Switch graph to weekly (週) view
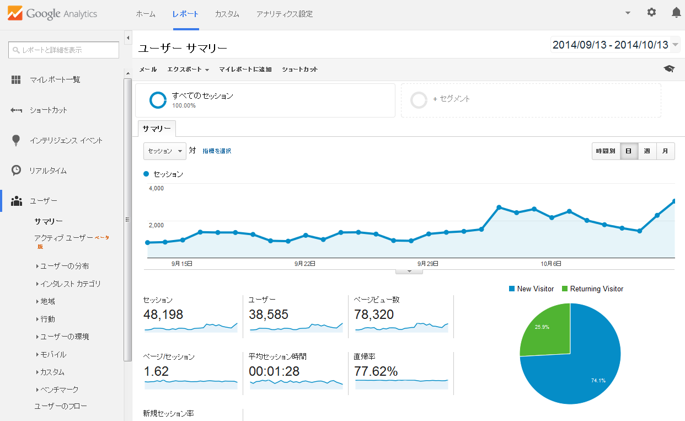The height and width of the screenshot is (421, 685). tap(647, 151)
